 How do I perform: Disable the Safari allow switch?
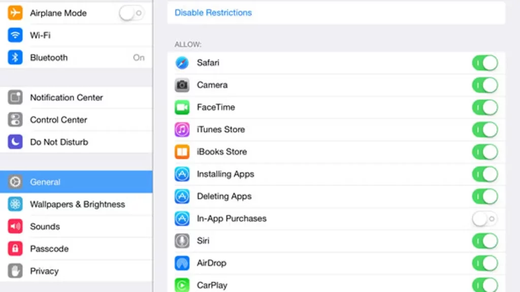[x=485, y=63]
